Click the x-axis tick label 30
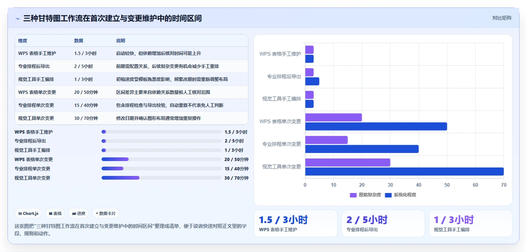This screenshot has height=252, width=527. [x=390, y=185]
